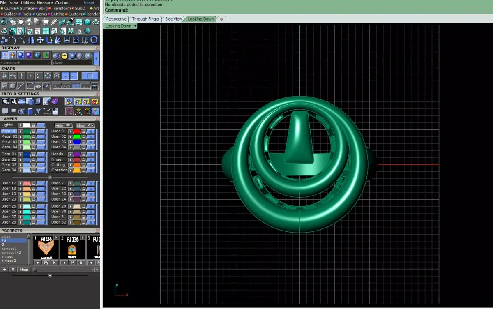Choose the gold sphere material icon

[x=65, y=56]
